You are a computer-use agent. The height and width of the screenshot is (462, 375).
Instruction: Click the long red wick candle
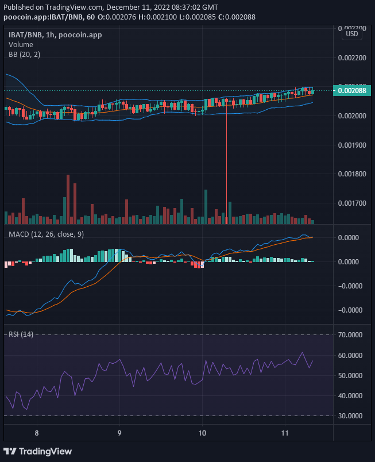point(227,162)
